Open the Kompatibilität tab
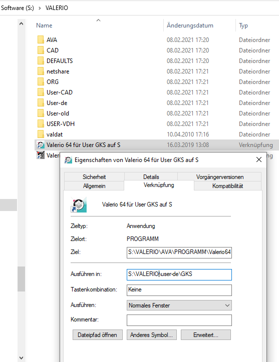279x362 pixels. tap(227, 186)
